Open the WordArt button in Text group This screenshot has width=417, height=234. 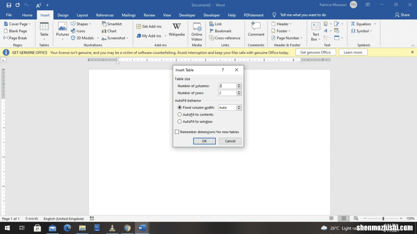[327, 31]
